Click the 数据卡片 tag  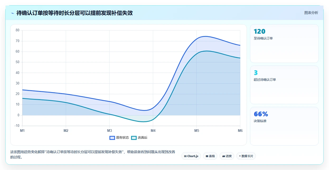[x=246, y=156]
